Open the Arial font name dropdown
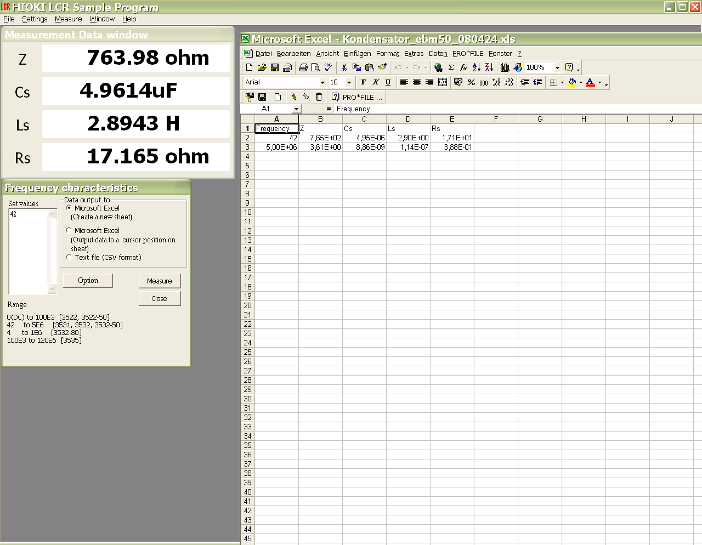The height and width of the screenshot is (545, 702). point(322,82)
